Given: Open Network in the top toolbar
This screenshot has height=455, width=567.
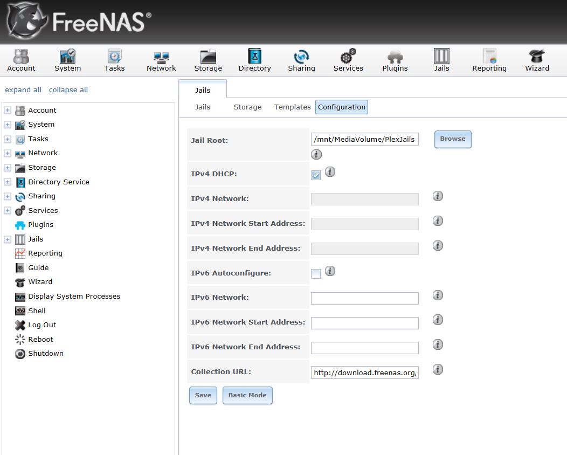Looking at the screenshot, I should [x=161, y=60].
